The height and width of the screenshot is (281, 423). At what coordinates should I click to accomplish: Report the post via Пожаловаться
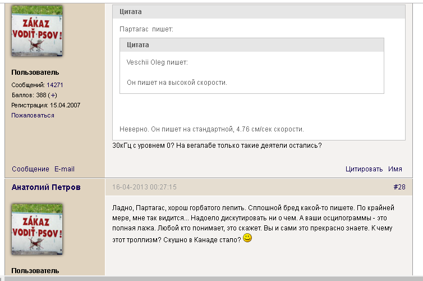(x=33, y=115)
